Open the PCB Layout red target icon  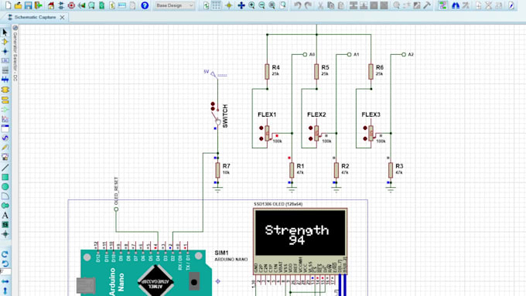(x=71, y=5)
